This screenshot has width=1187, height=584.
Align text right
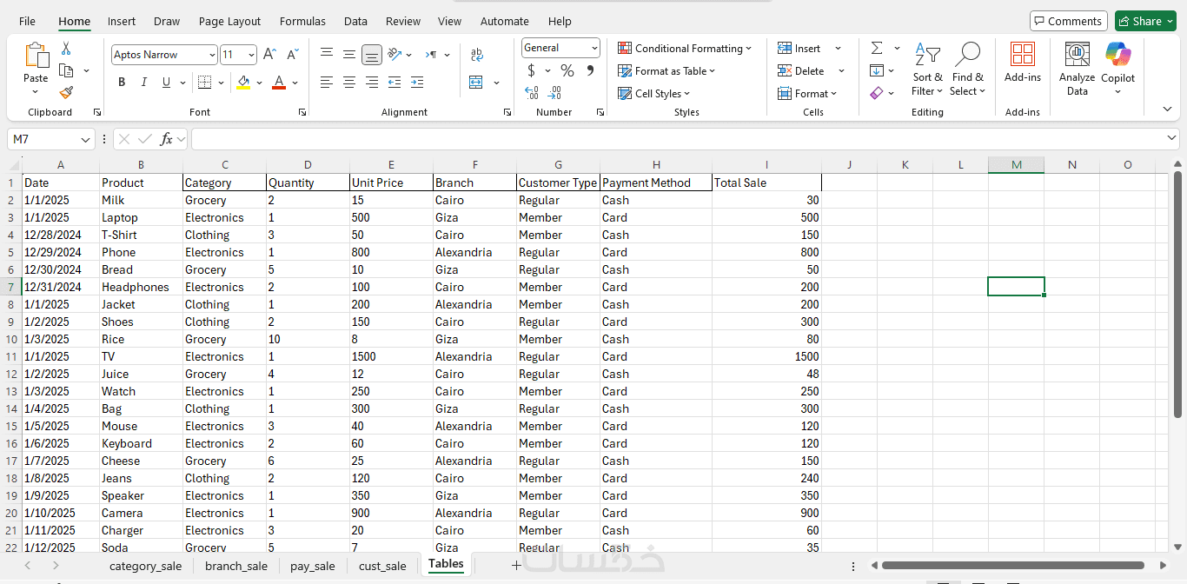[x=372, y=83]
